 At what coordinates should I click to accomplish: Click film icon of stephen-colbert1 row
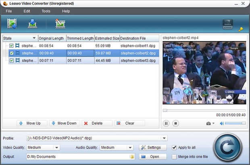[x=17, y=45]
